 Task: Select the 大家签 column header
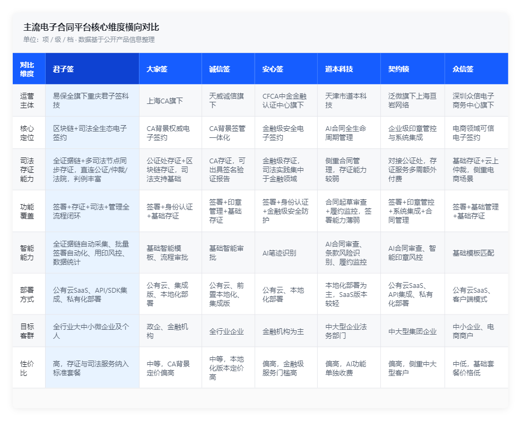point(170,69)
